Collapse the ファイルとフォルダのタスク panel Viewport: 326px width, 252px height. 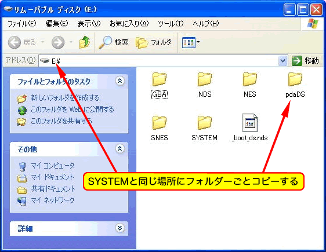coord(120,81)
